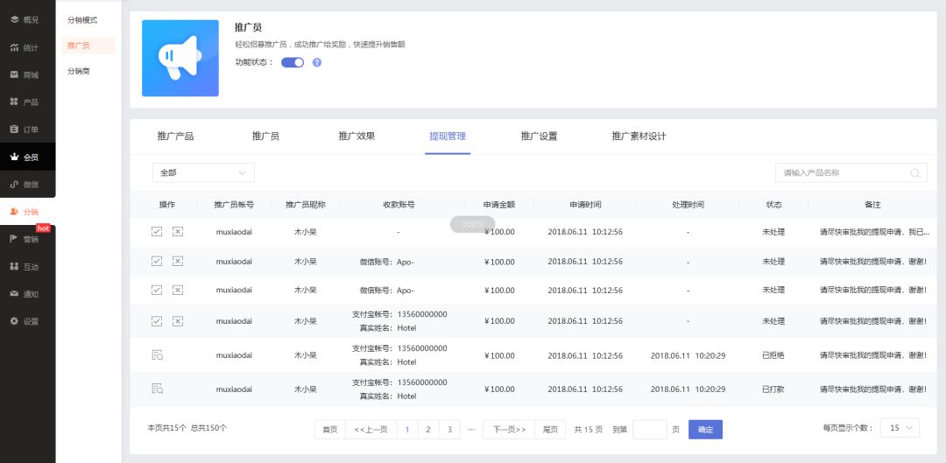Click the 共 15 页 page count text
Viewport: 946px width, 463px height.
pos(588,430)
